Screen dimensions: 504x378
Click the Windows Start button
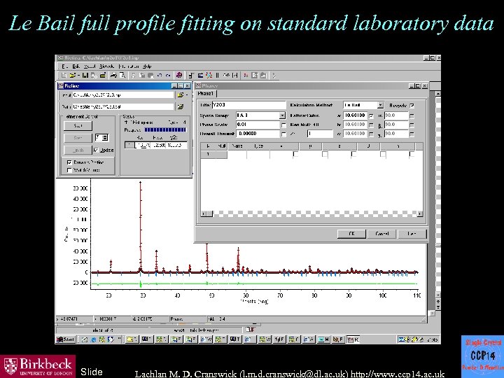pos(66,339)
